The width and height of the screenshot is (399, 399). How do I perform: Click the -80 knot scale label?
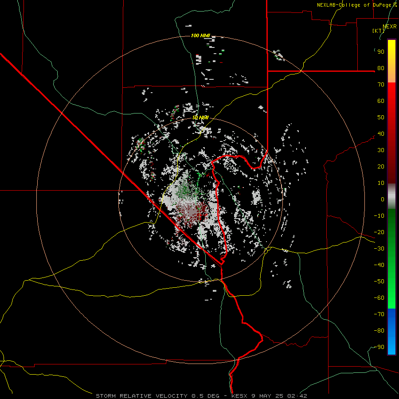tap(379, 331)
